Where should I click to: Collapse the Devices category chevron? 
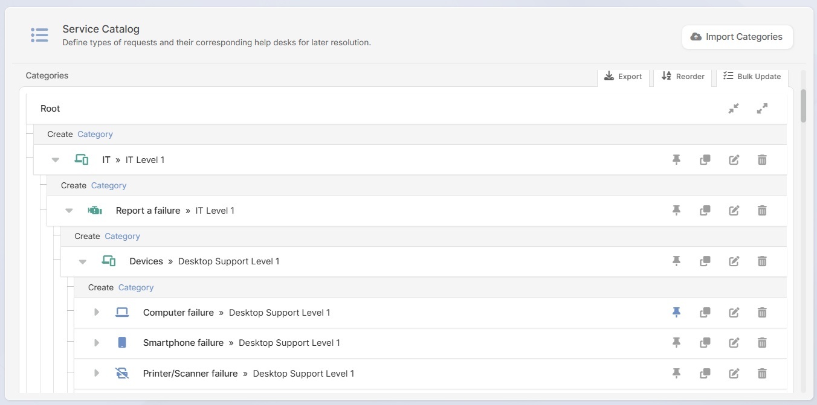coord(83,261)
